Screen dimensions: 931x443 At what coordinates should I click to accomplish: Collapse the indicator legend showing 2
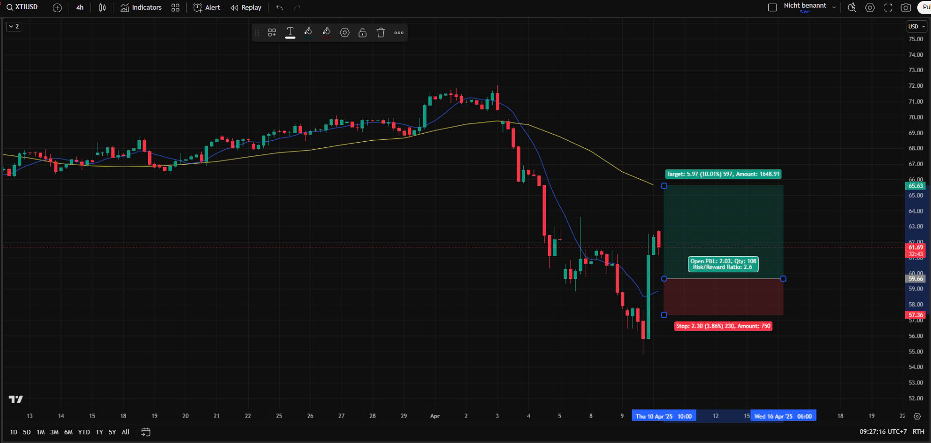[x=14, y=26]
